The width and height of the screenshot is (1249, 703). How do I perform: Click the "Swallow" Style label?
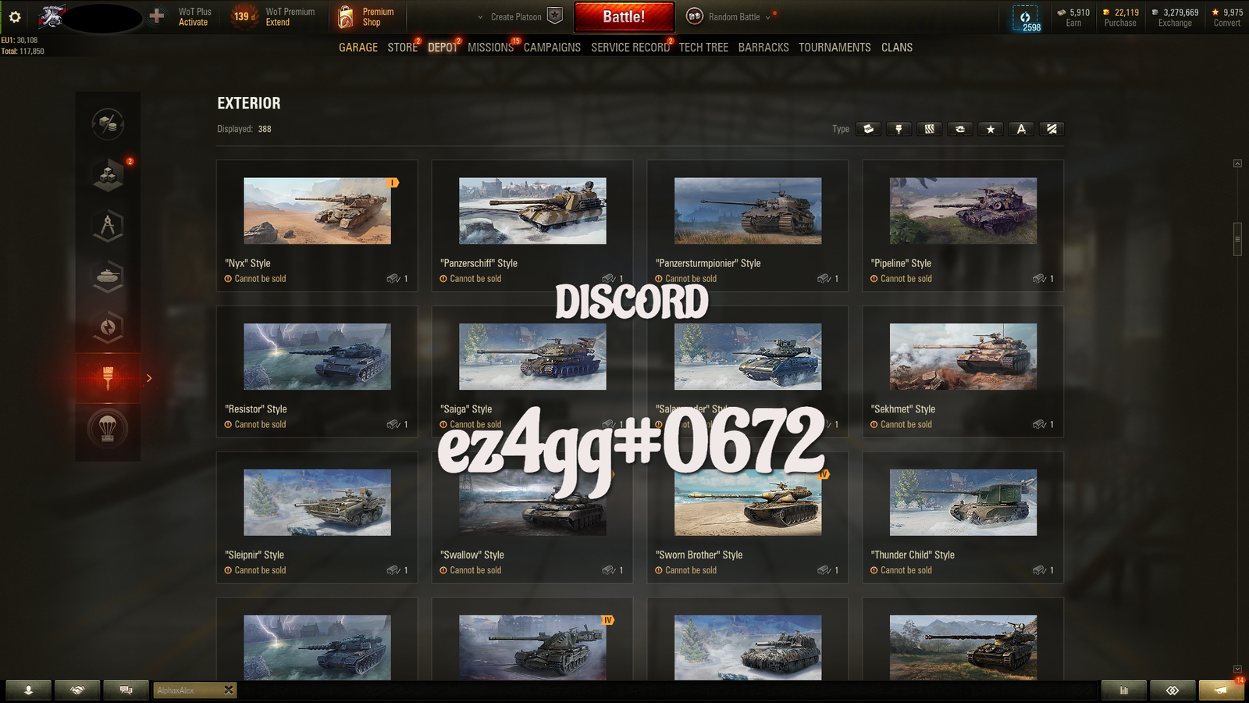(x=472, y=555)
